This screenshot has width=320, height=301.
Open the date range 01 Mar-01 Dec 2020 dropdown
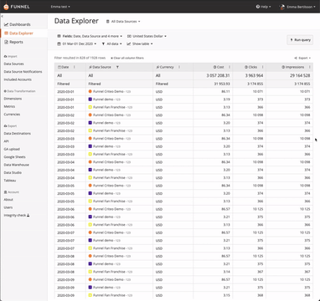click(x=77, y=43)
